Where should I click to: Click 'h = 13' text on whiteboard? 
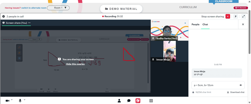(x=85, y=69)
